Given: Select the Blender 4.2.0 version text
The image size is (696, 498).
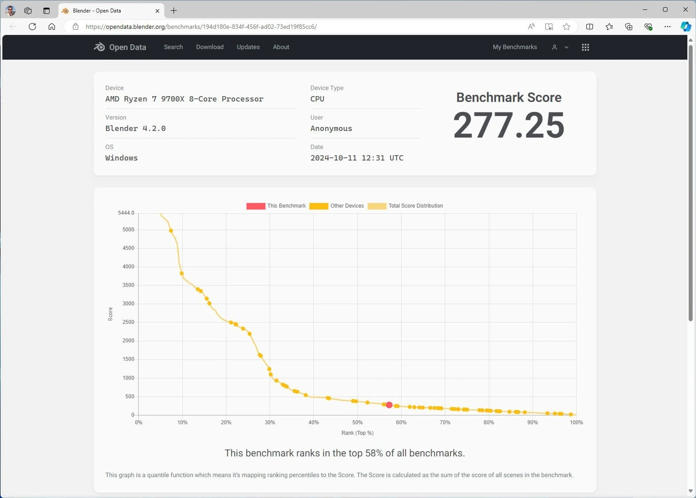Looking at the screenshot, I should (x=136, y=128).
